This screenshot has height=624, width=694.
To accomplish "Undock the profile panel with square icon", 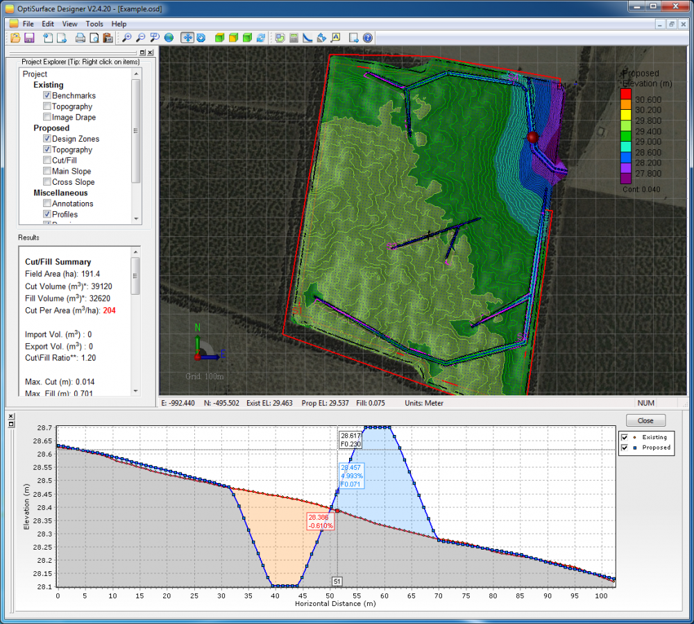I will [11, 424].
